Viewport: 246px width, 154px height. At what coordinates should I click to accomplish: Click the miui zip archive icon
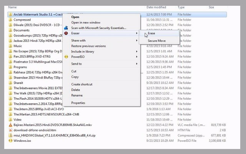(x=10, y=136)
